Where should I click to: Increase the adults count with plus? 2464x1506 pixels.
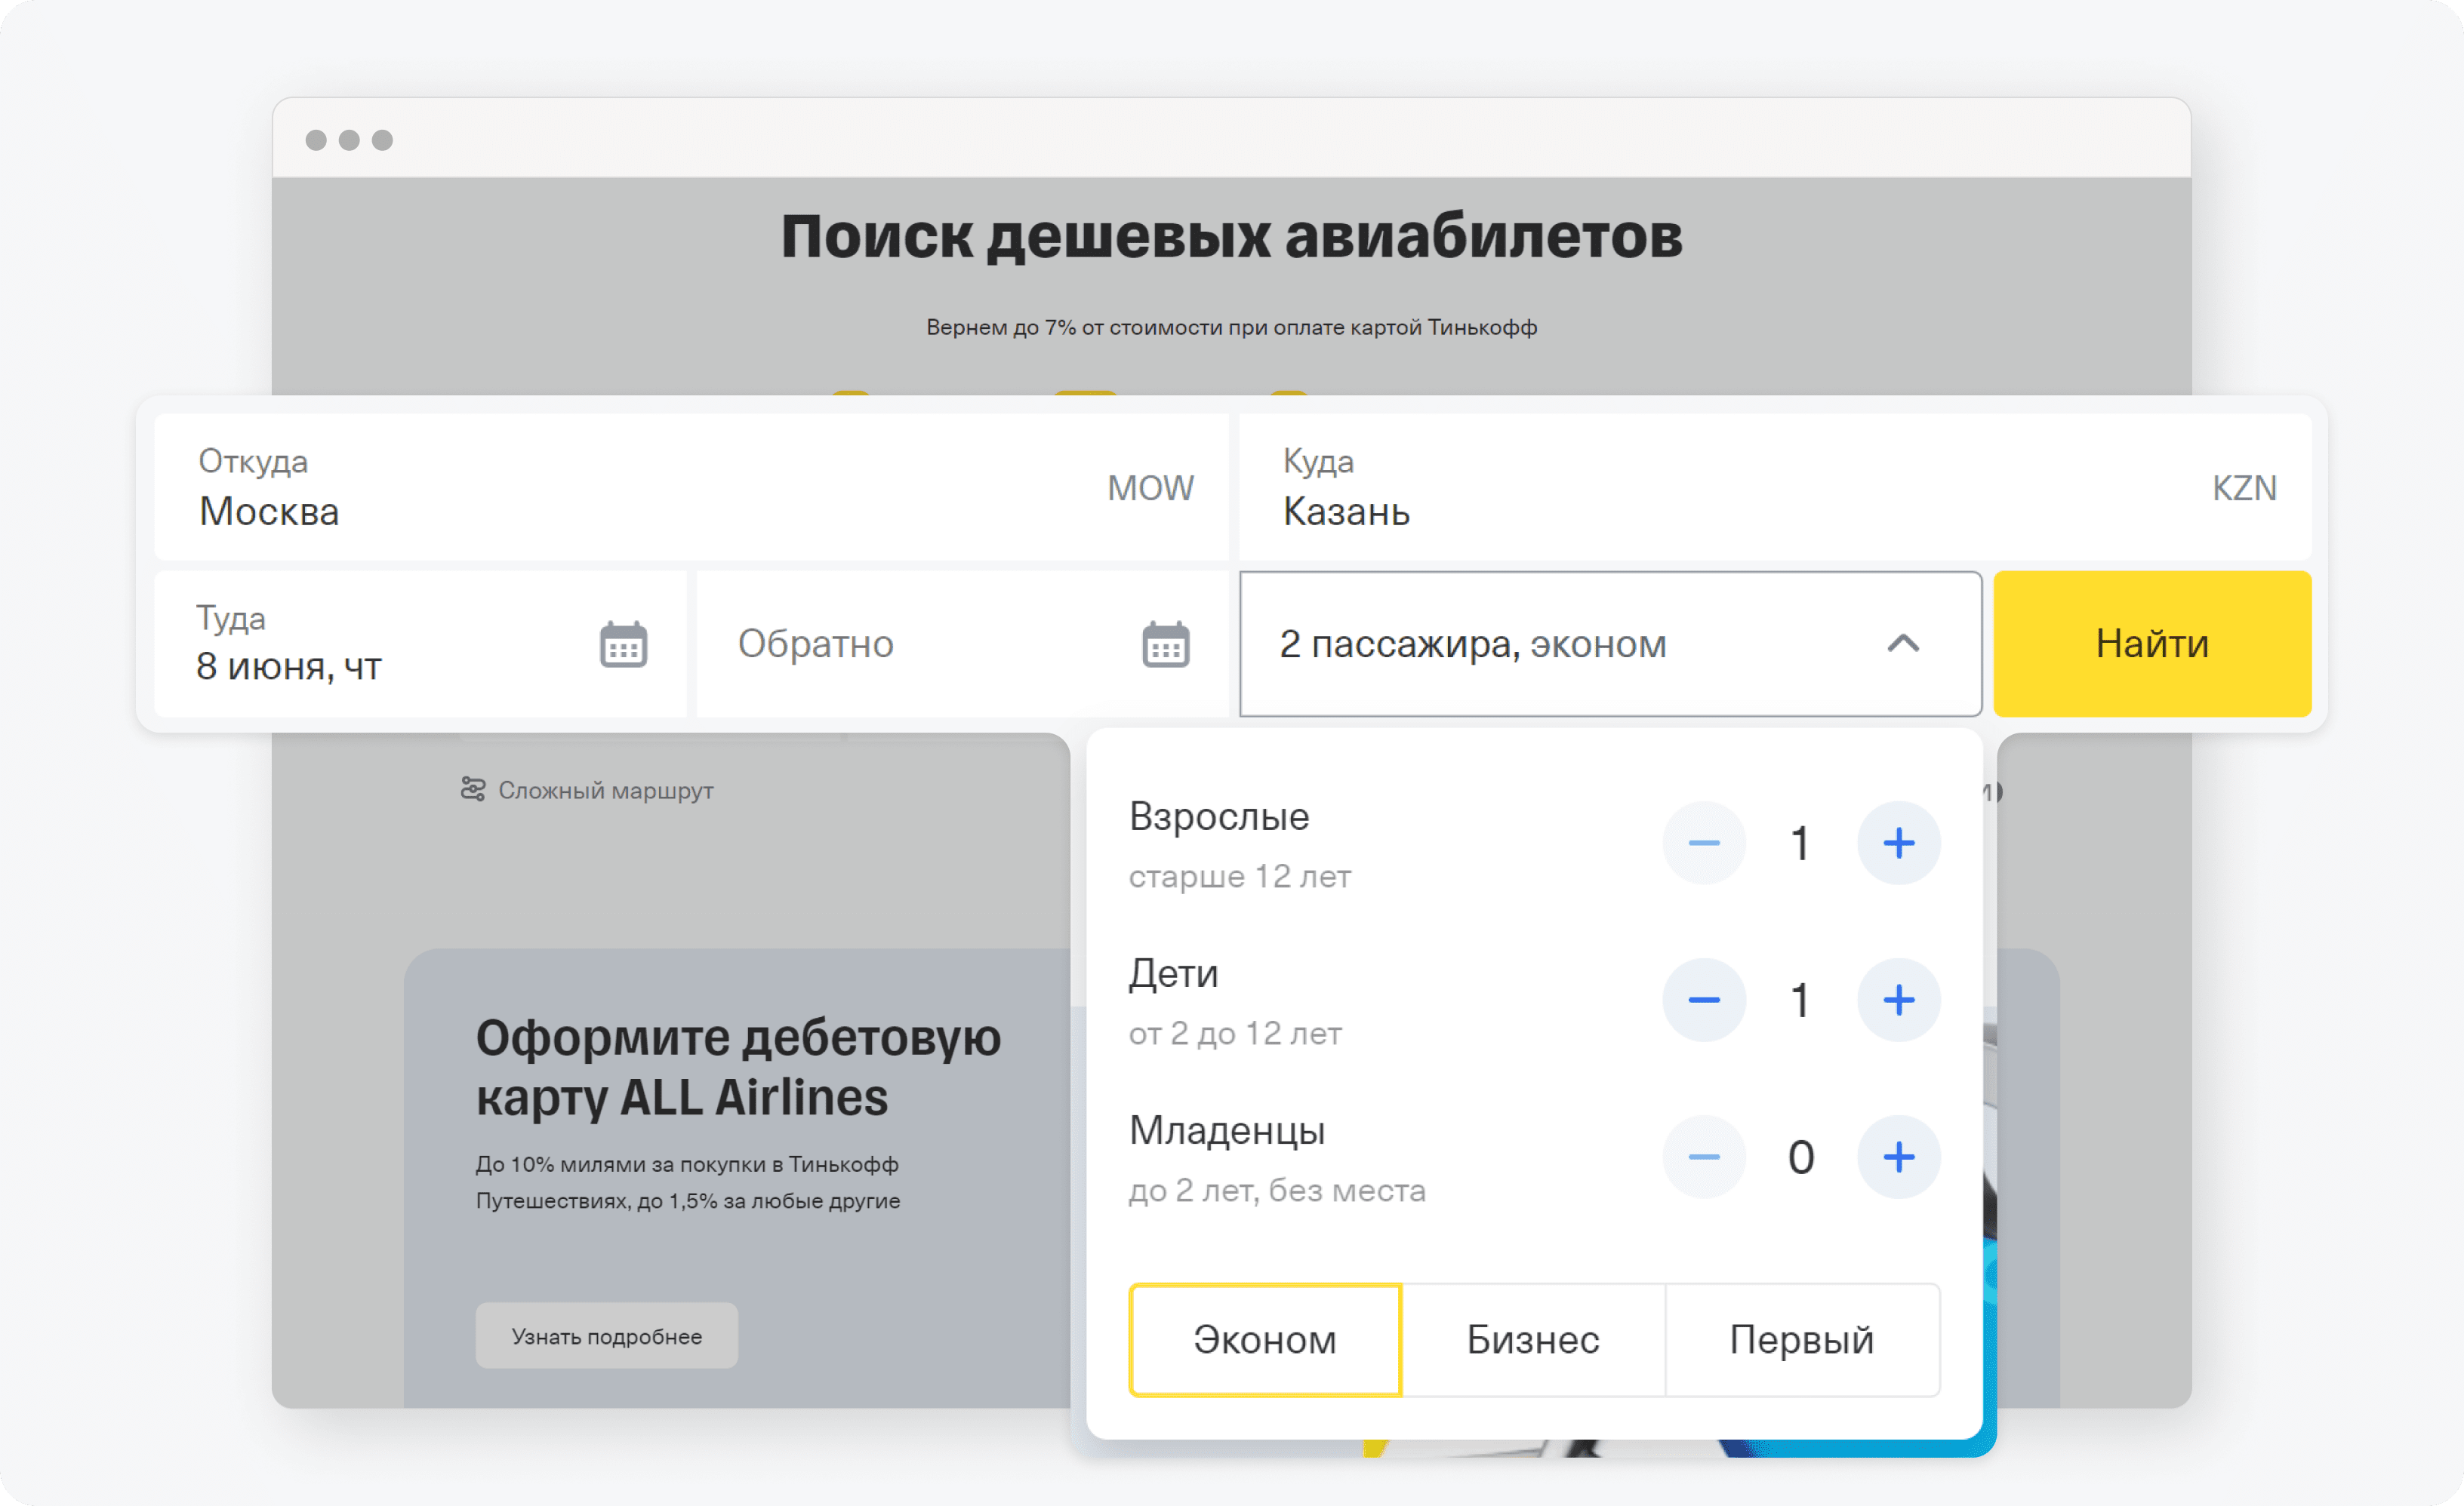1898,844
